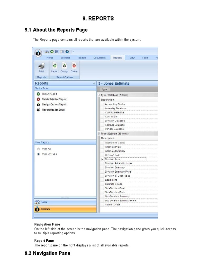Click the Delete Selected Report link
Image resolution: width=202 pixels, height=269 pixels.
54,99
